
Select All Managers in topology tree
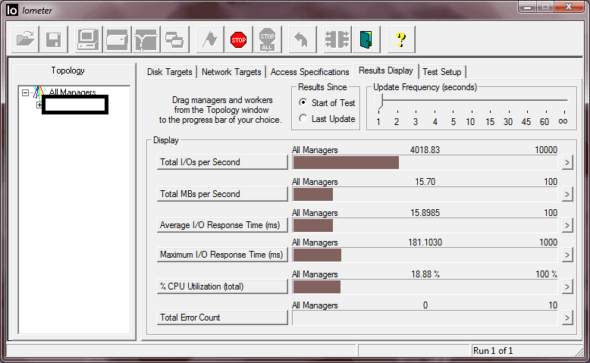[x=72, y=92]
